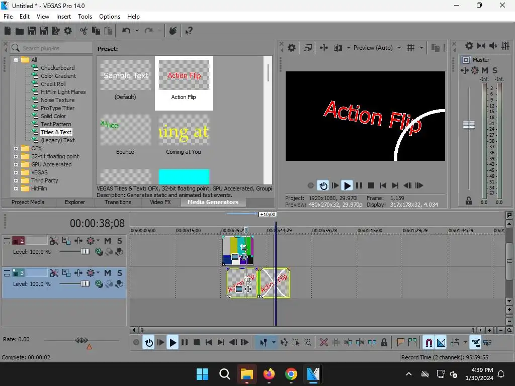Select Titles & Text generator
This screenshot has height=386, width=515.
56,132
